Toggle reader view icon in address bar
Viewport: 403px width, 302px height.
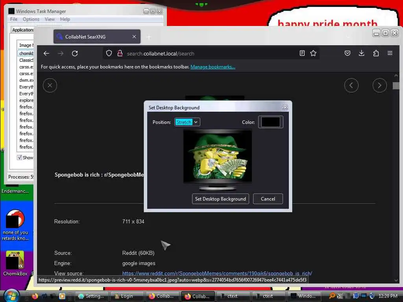tap(302, 53)
